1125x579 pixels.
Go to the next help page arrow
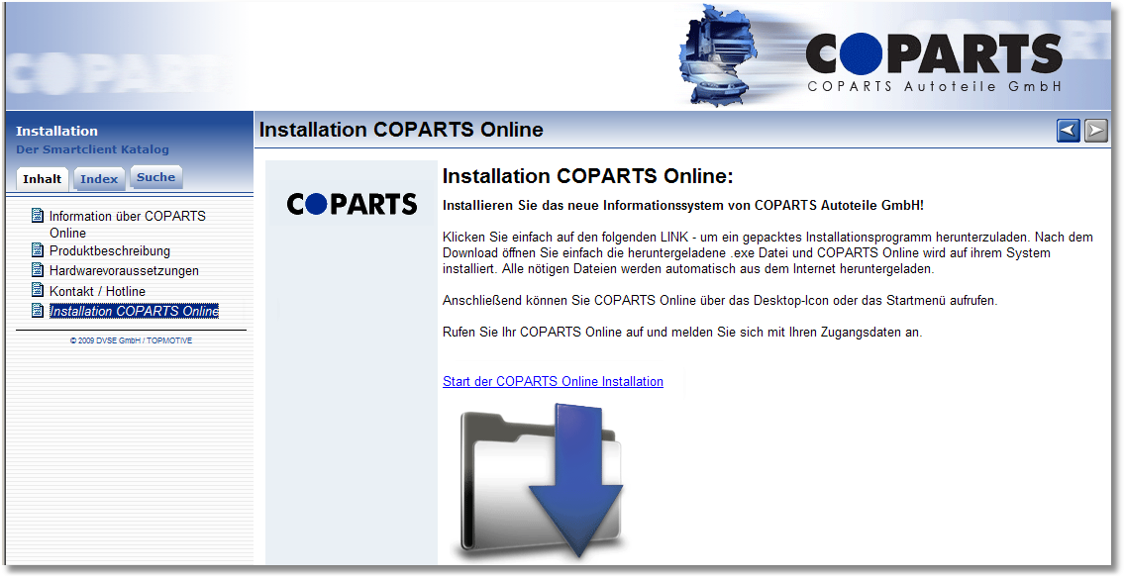point(1096,131)
